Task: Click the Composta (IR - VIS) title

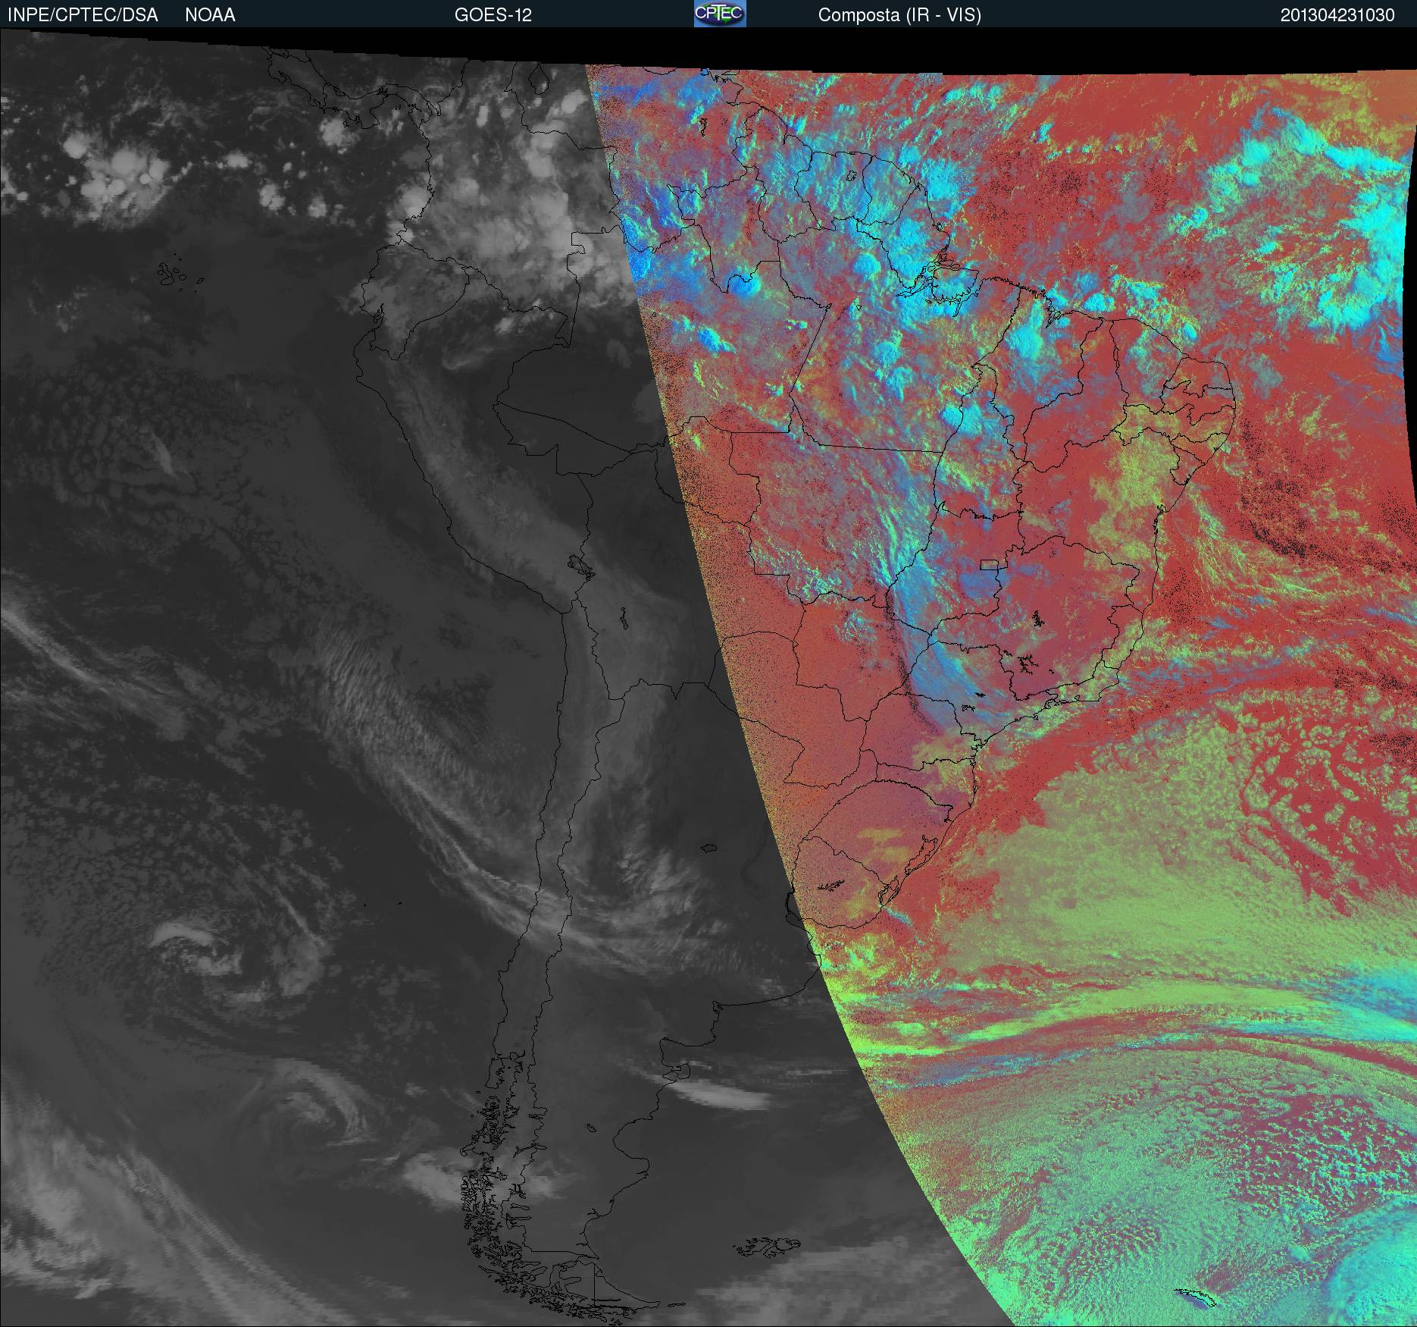Action: pyautogui.click(x=899, y=15)
